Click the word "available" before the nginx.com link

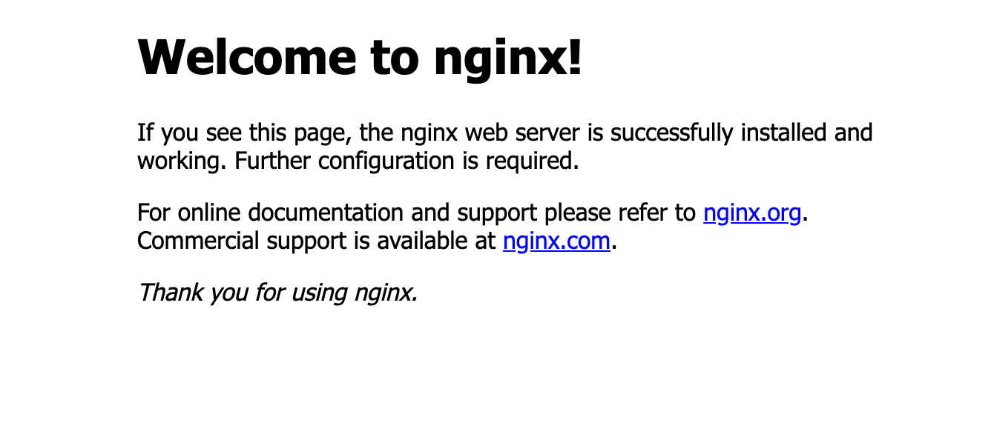point(424,241)
